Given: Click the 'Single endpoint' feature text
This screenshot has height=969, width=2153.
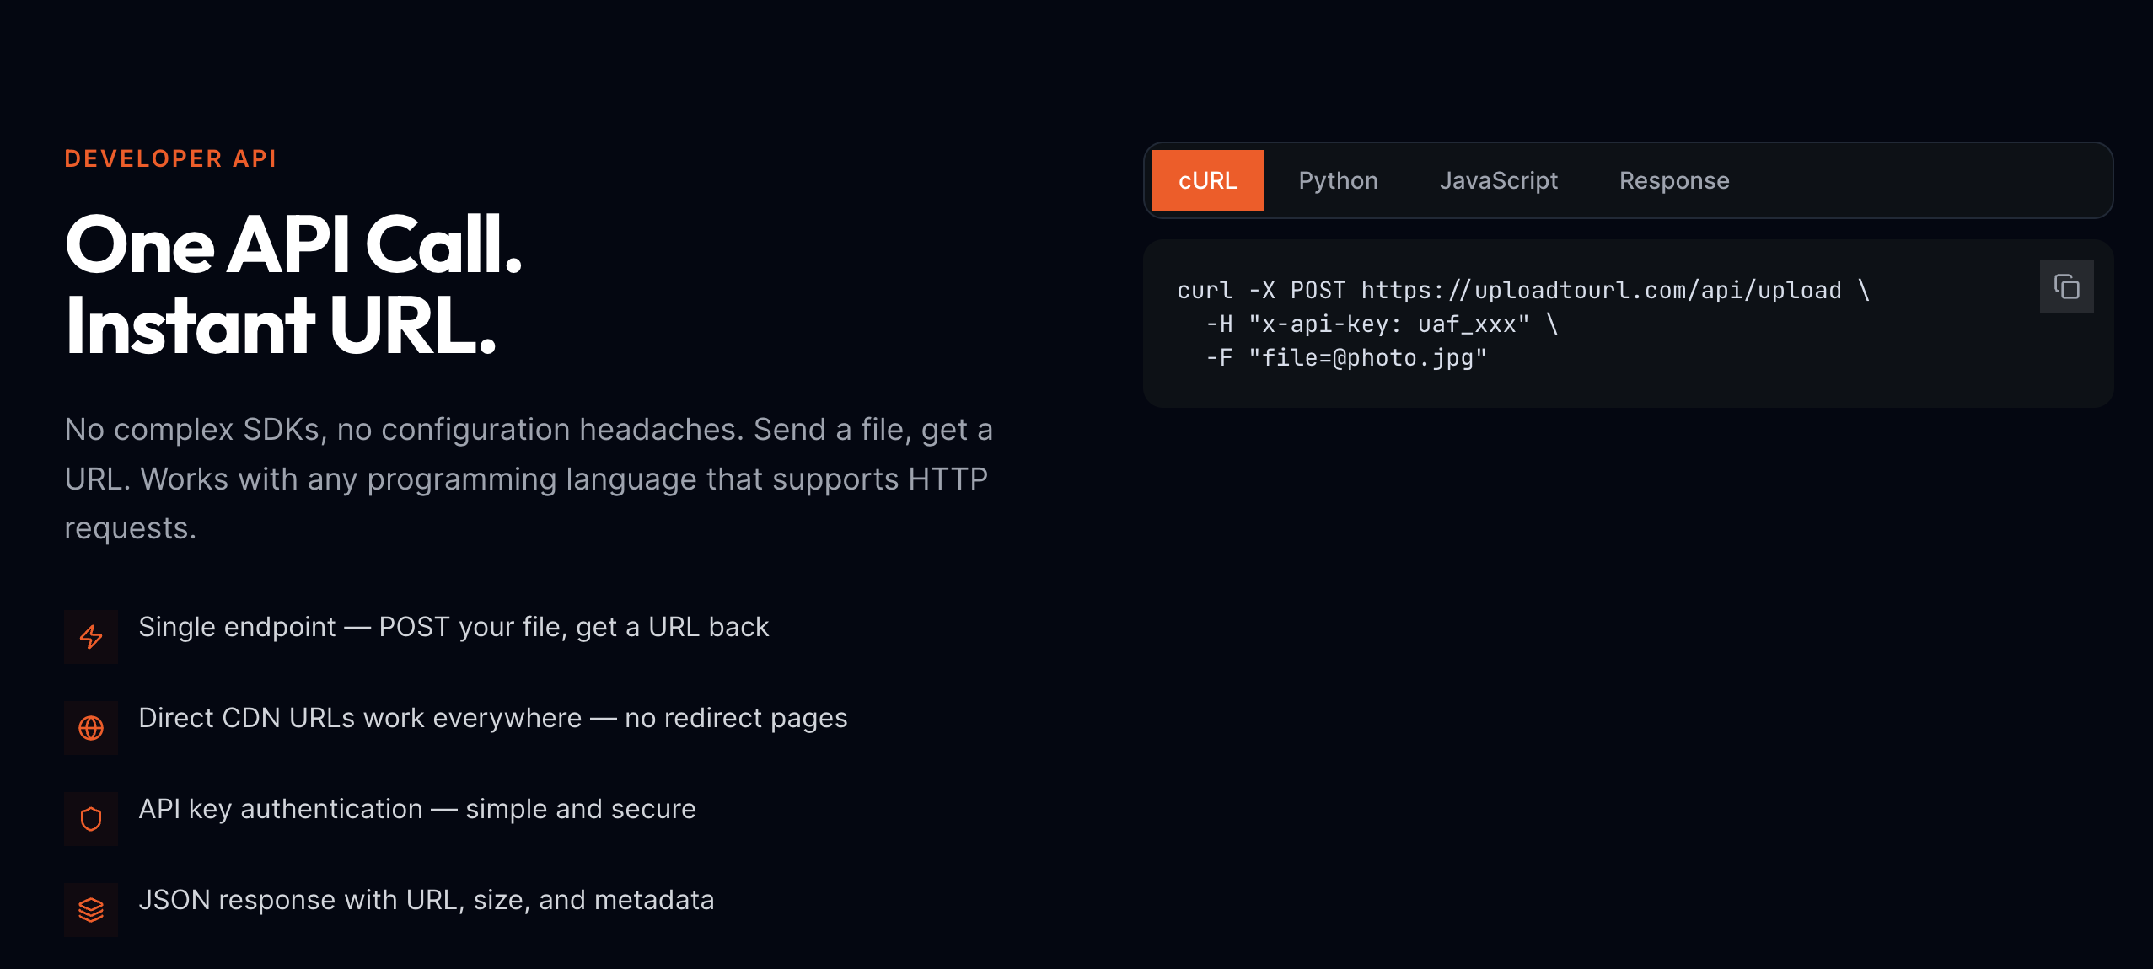Looking at the screenshot, I should tap(454, 626).
